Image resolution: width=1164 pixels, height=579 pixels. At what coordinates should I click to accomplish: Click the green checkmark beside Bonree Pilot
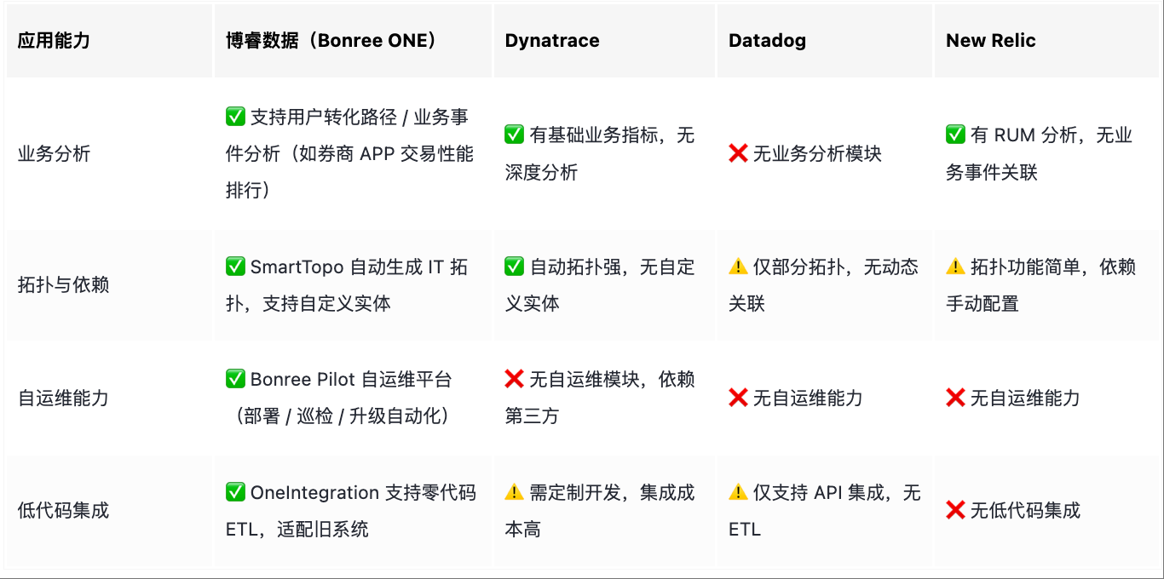pos(235,379)
